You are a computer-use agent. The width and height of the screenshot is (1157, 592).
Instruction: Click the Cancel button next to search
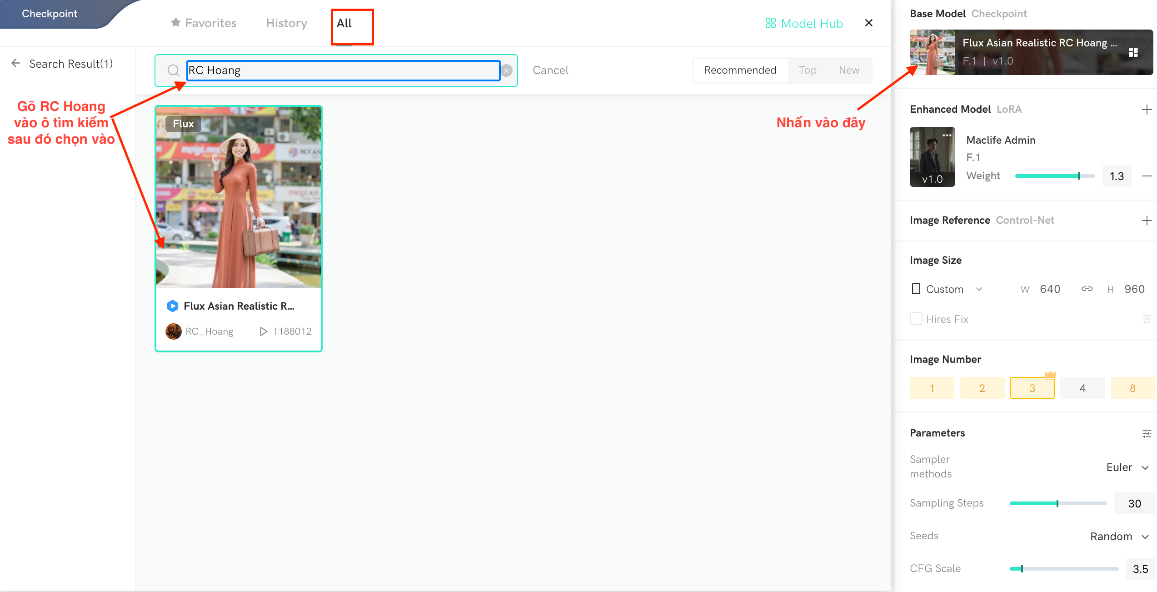tap(550, 70)
